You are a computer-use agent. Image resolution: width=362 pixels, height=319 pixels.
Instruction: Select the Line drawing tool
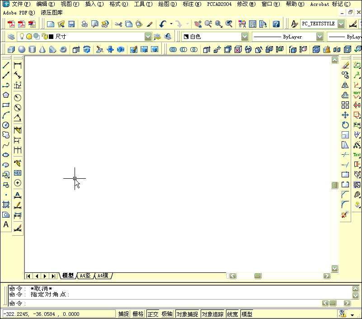click(x=6, y=66)
